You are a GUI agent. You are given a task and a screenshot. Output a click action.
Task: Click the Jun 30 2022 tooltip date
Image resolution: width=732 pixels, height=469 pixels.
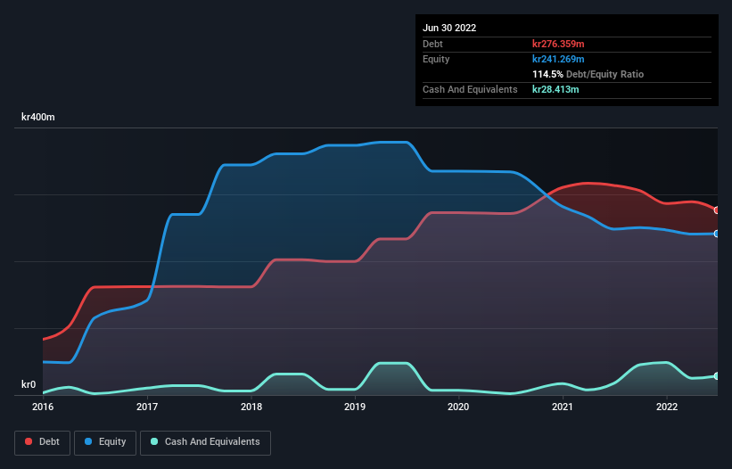pyautogui.click(x=449, y=28)
